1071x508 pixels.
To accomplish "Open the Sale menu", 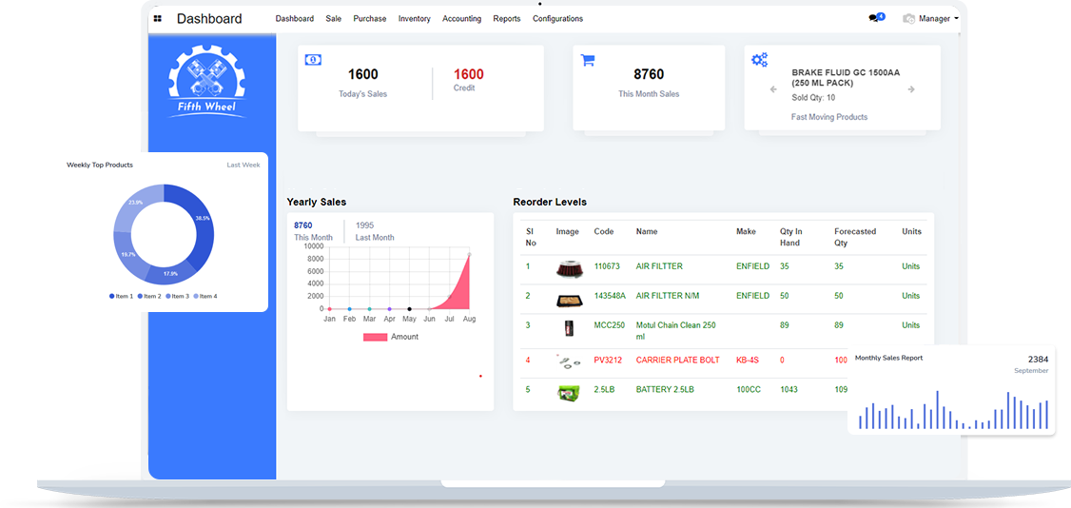I will pyautogui.click(x=333, y=18).
